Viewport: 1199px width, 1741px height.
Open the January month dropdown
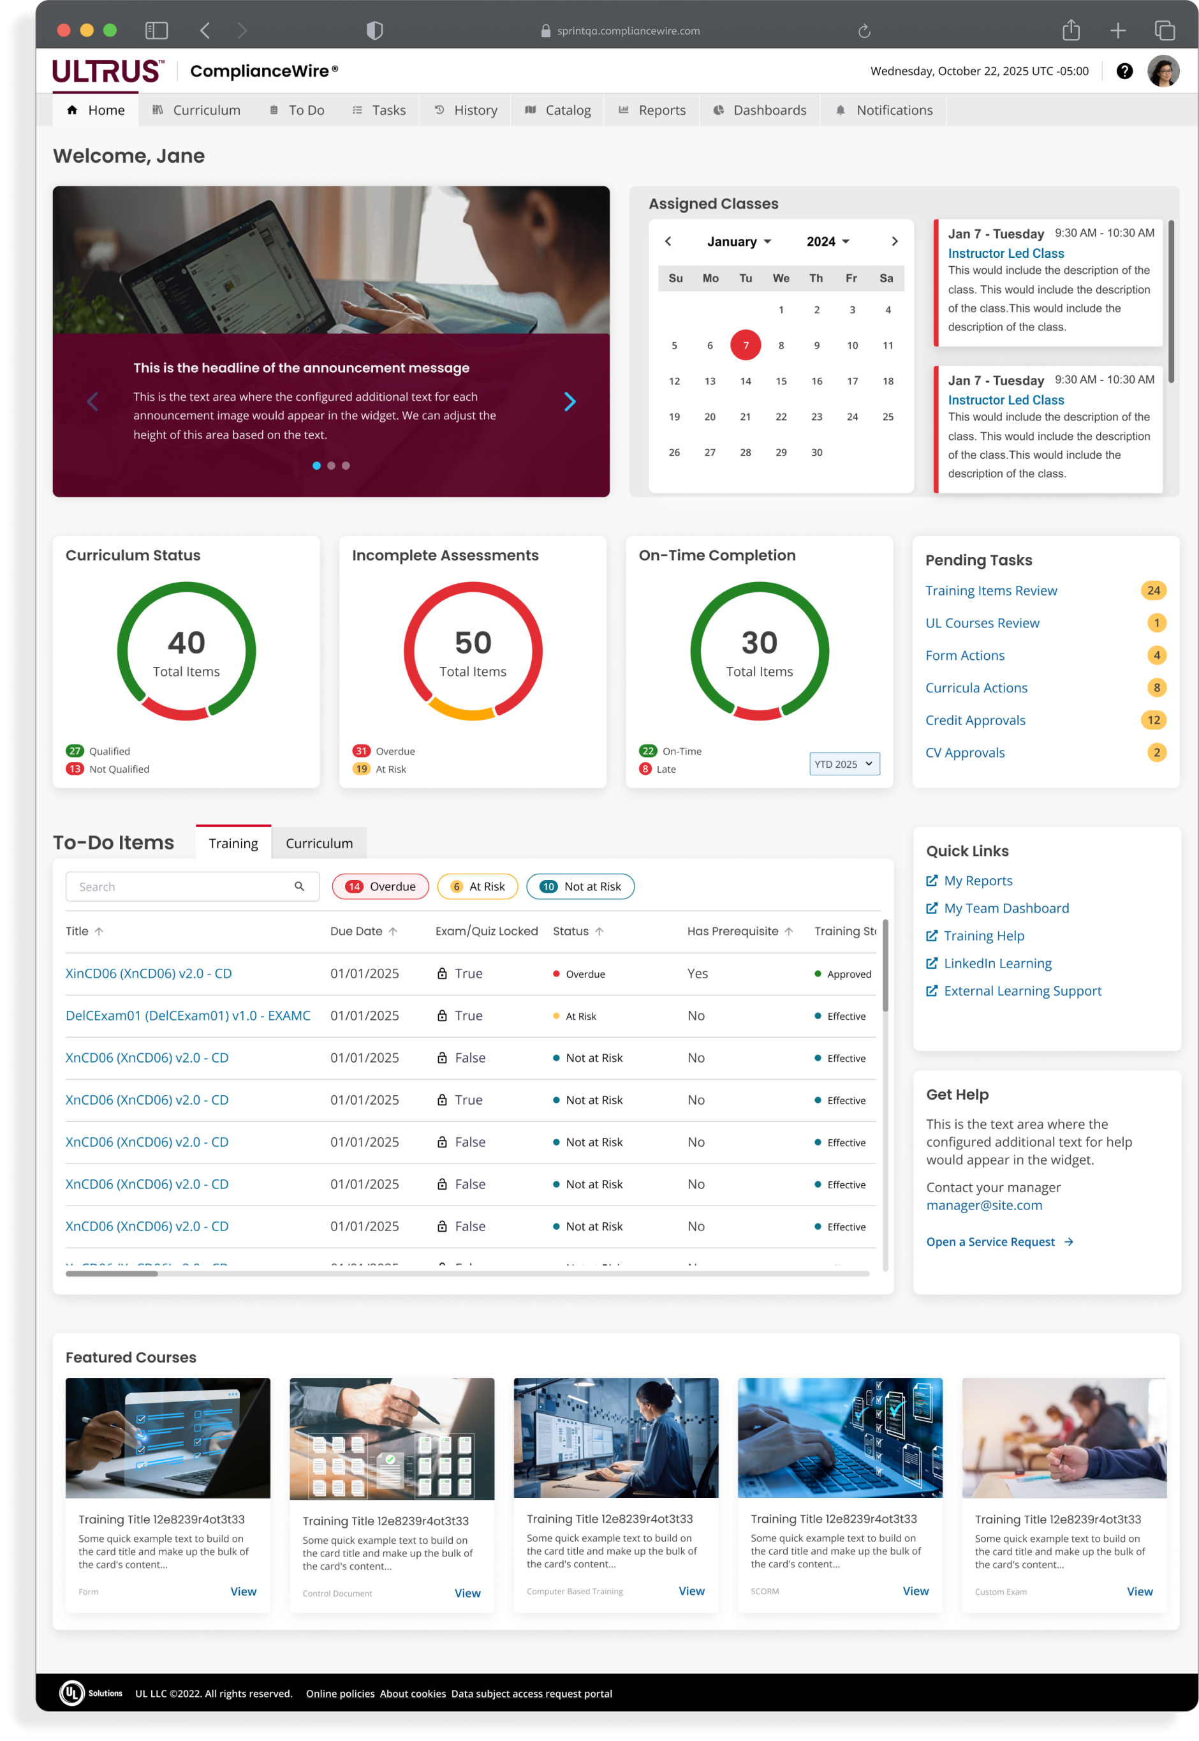739,241
